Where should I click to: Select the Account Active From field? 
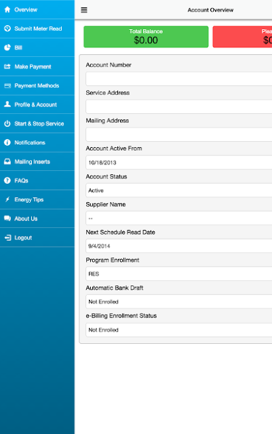coord(179,163)
